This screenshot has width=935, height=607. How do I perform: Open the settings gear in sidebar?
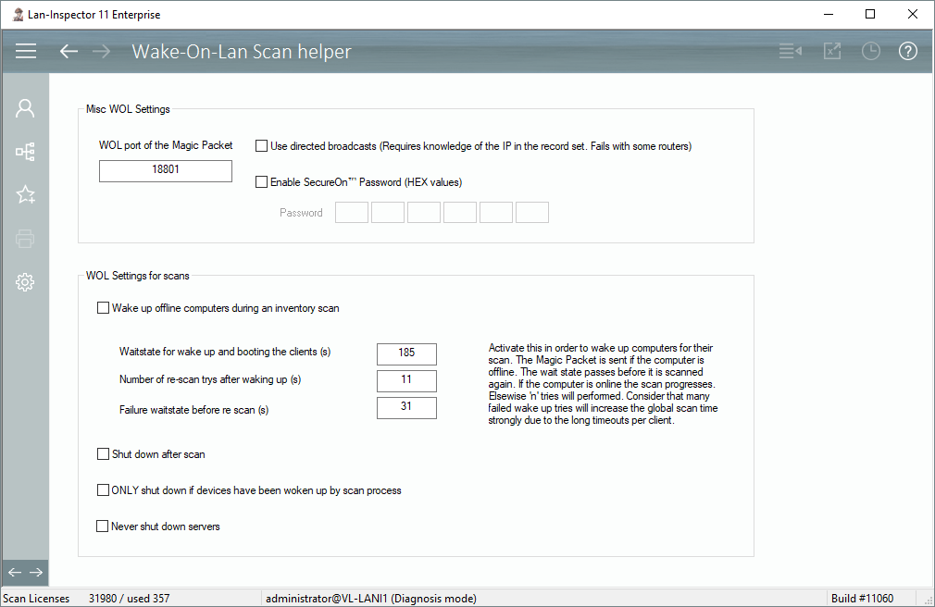coord(25,282)
